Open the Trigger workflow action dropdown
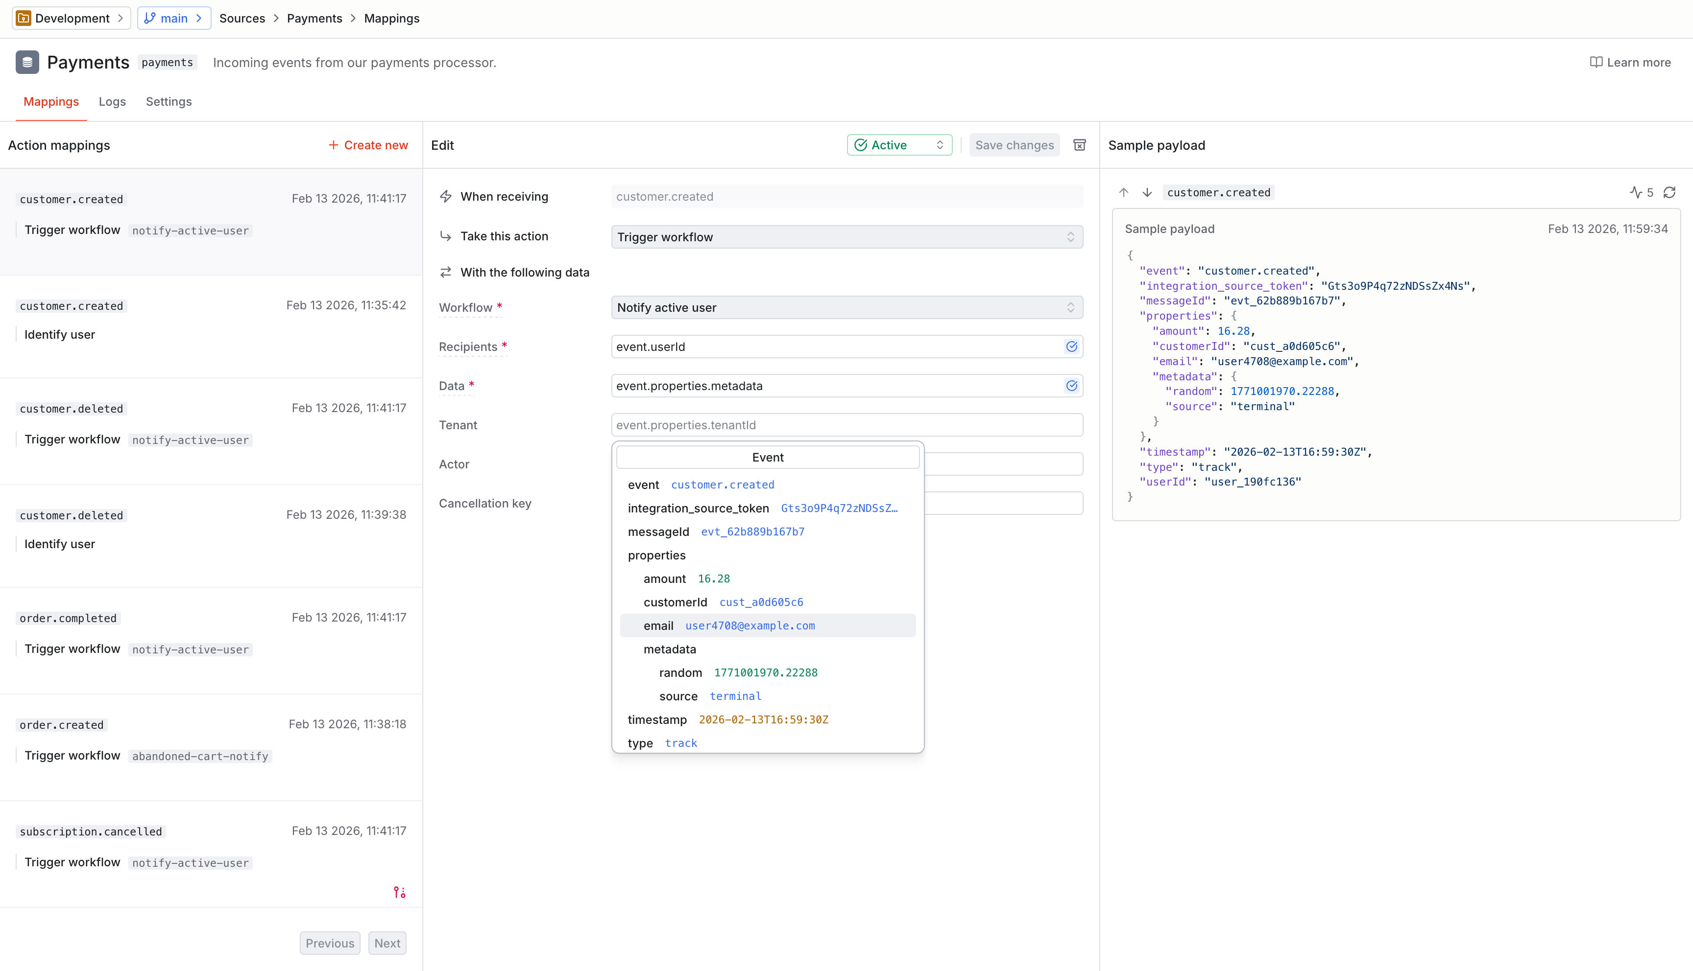Viewport: 1693px width, 971px height. 846,237
